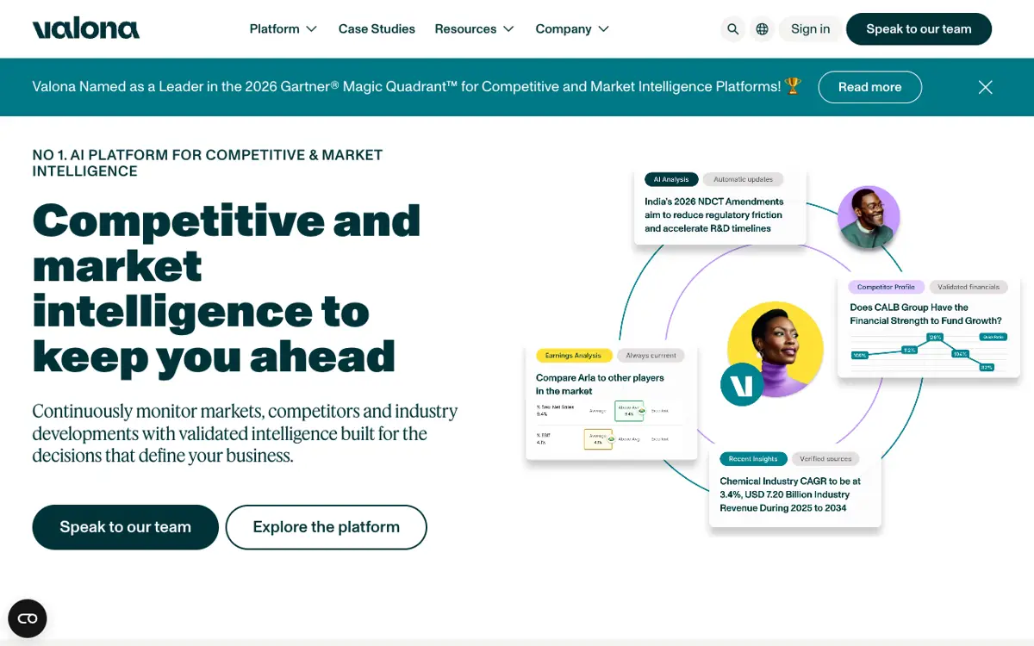The width and height of the screenshot is (1034, 646).
Task: Click Read more in banner
Action: point(869,87)
